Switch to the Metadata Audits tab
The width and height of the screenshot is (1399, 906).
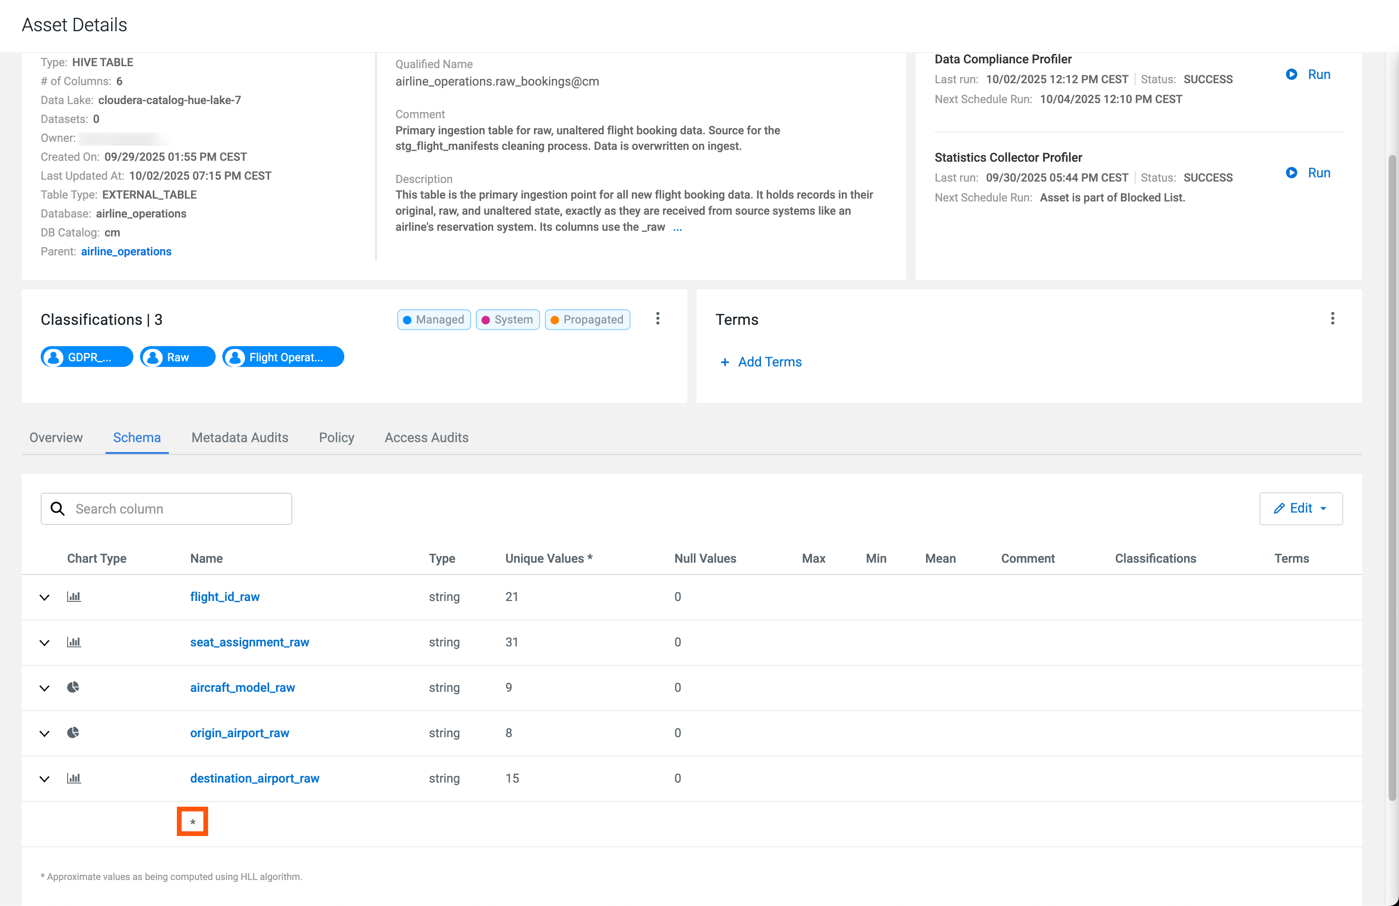[x=240, y=438]
